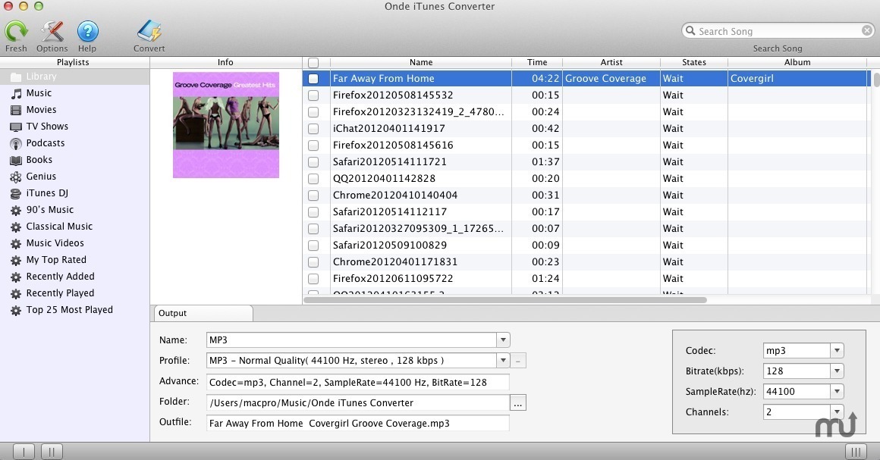Select the Movies icon in the sidebar

click(x=15, y=110)
